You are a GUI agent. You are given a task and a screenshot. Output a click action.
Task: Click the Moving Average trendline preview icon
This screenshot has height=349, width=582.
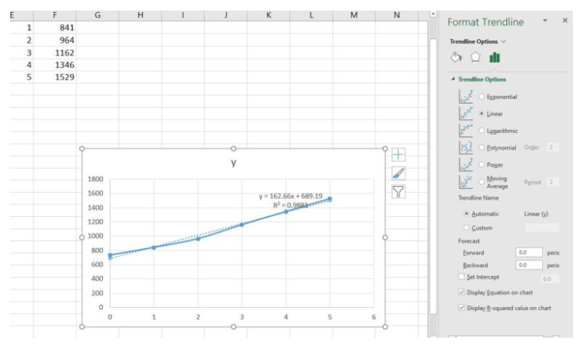coord(466,182)
